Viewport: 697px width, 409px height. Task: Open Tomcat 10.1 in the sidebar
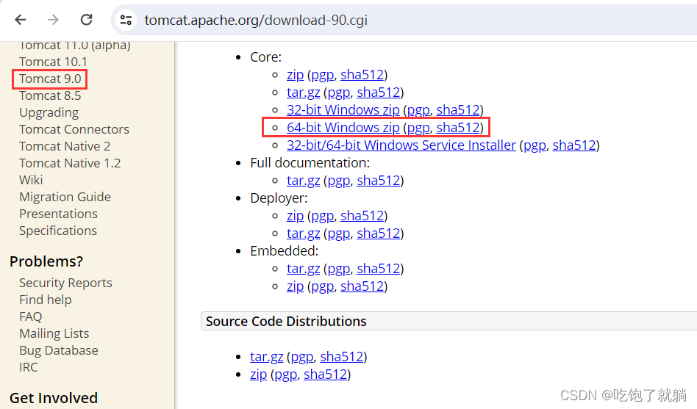(x=53, y=62)
